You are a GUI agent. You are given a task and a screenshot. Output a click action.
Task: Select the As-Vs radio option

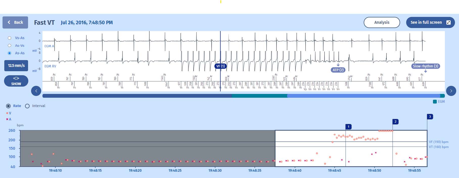point(10,45)
